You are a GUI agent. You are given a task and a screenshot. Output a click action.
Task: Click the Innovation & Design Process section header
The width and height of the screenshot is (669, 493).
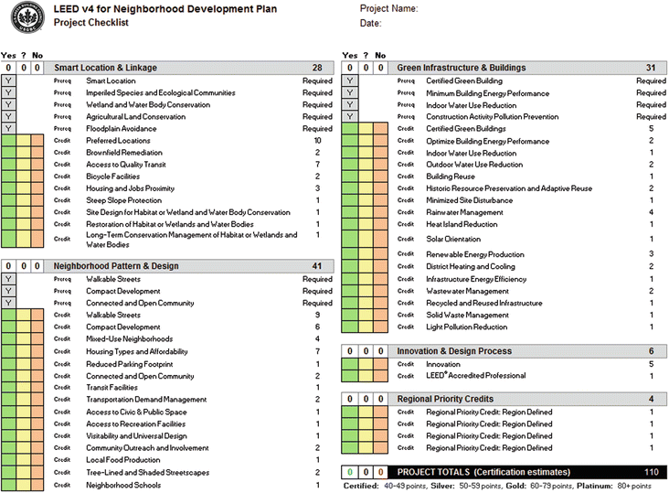(527, 351)
